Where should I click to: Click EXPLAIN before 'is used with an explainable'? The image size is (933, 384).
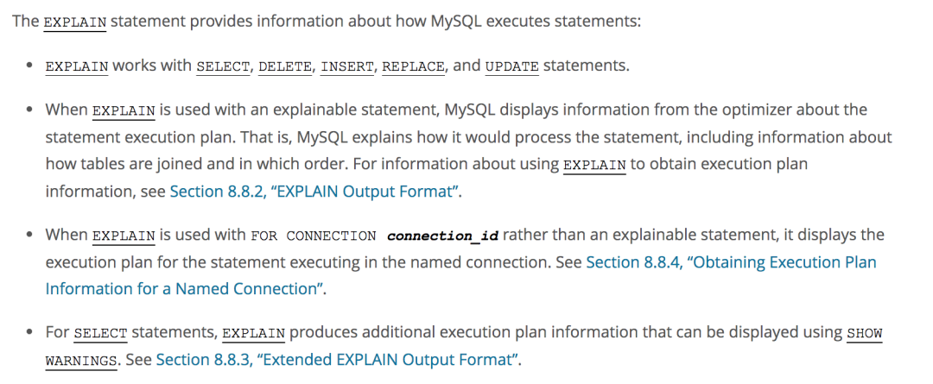click(124, 110)
